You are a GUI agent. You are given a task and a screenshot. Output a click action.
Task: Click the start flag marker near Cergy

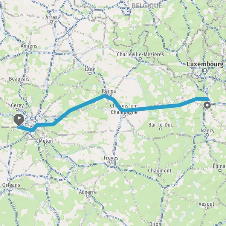[19, 120]
